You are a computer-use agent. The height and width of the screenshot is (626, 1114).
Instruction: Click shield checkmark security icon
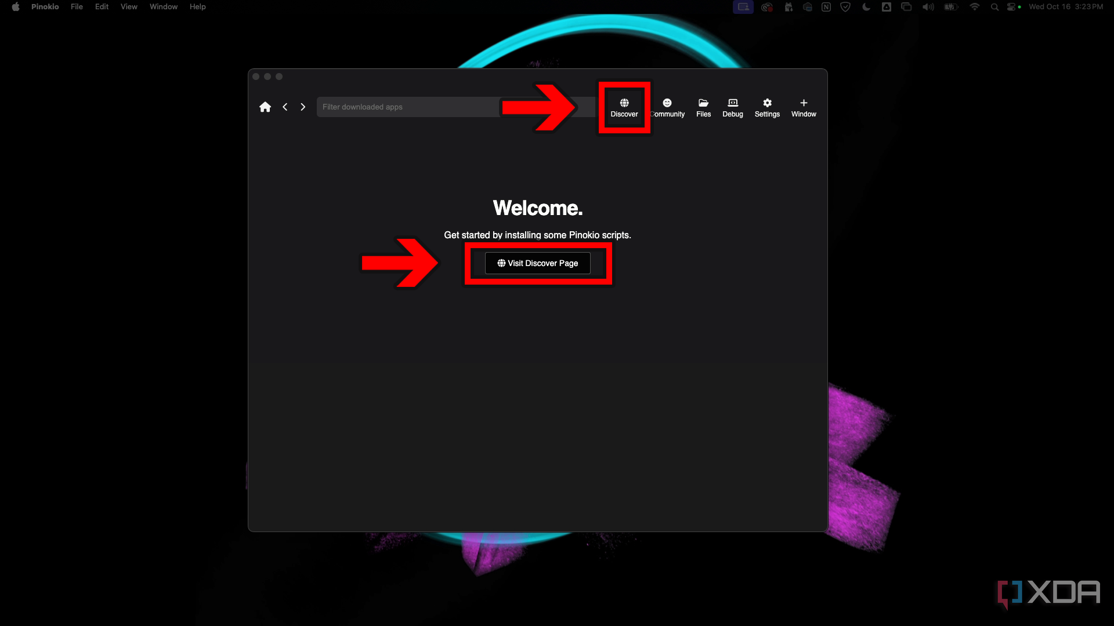click(x=845, y=7)
